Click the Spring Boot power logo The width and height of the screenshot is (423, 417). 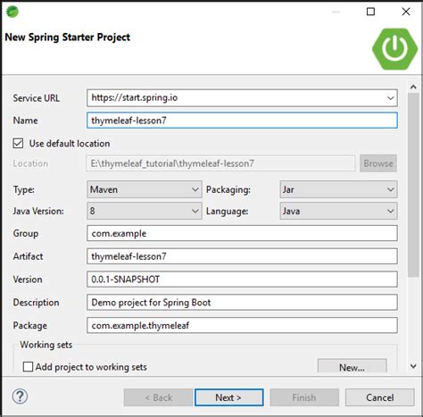[394, 49]
